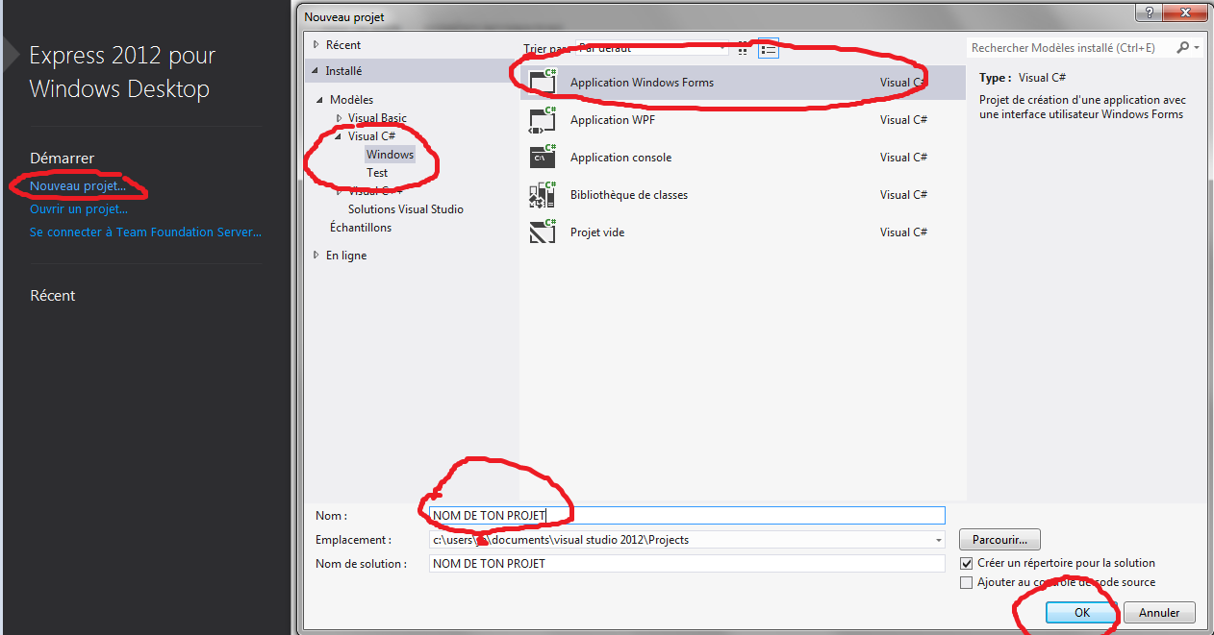Screen dimensions: 1214x635
Task: Click the Nouveau projet... link
Action: pos(78,185)
